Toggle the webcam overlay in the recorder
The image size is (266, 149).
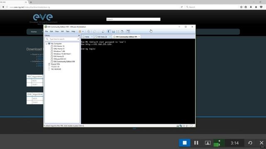click(x=208, y=143)
